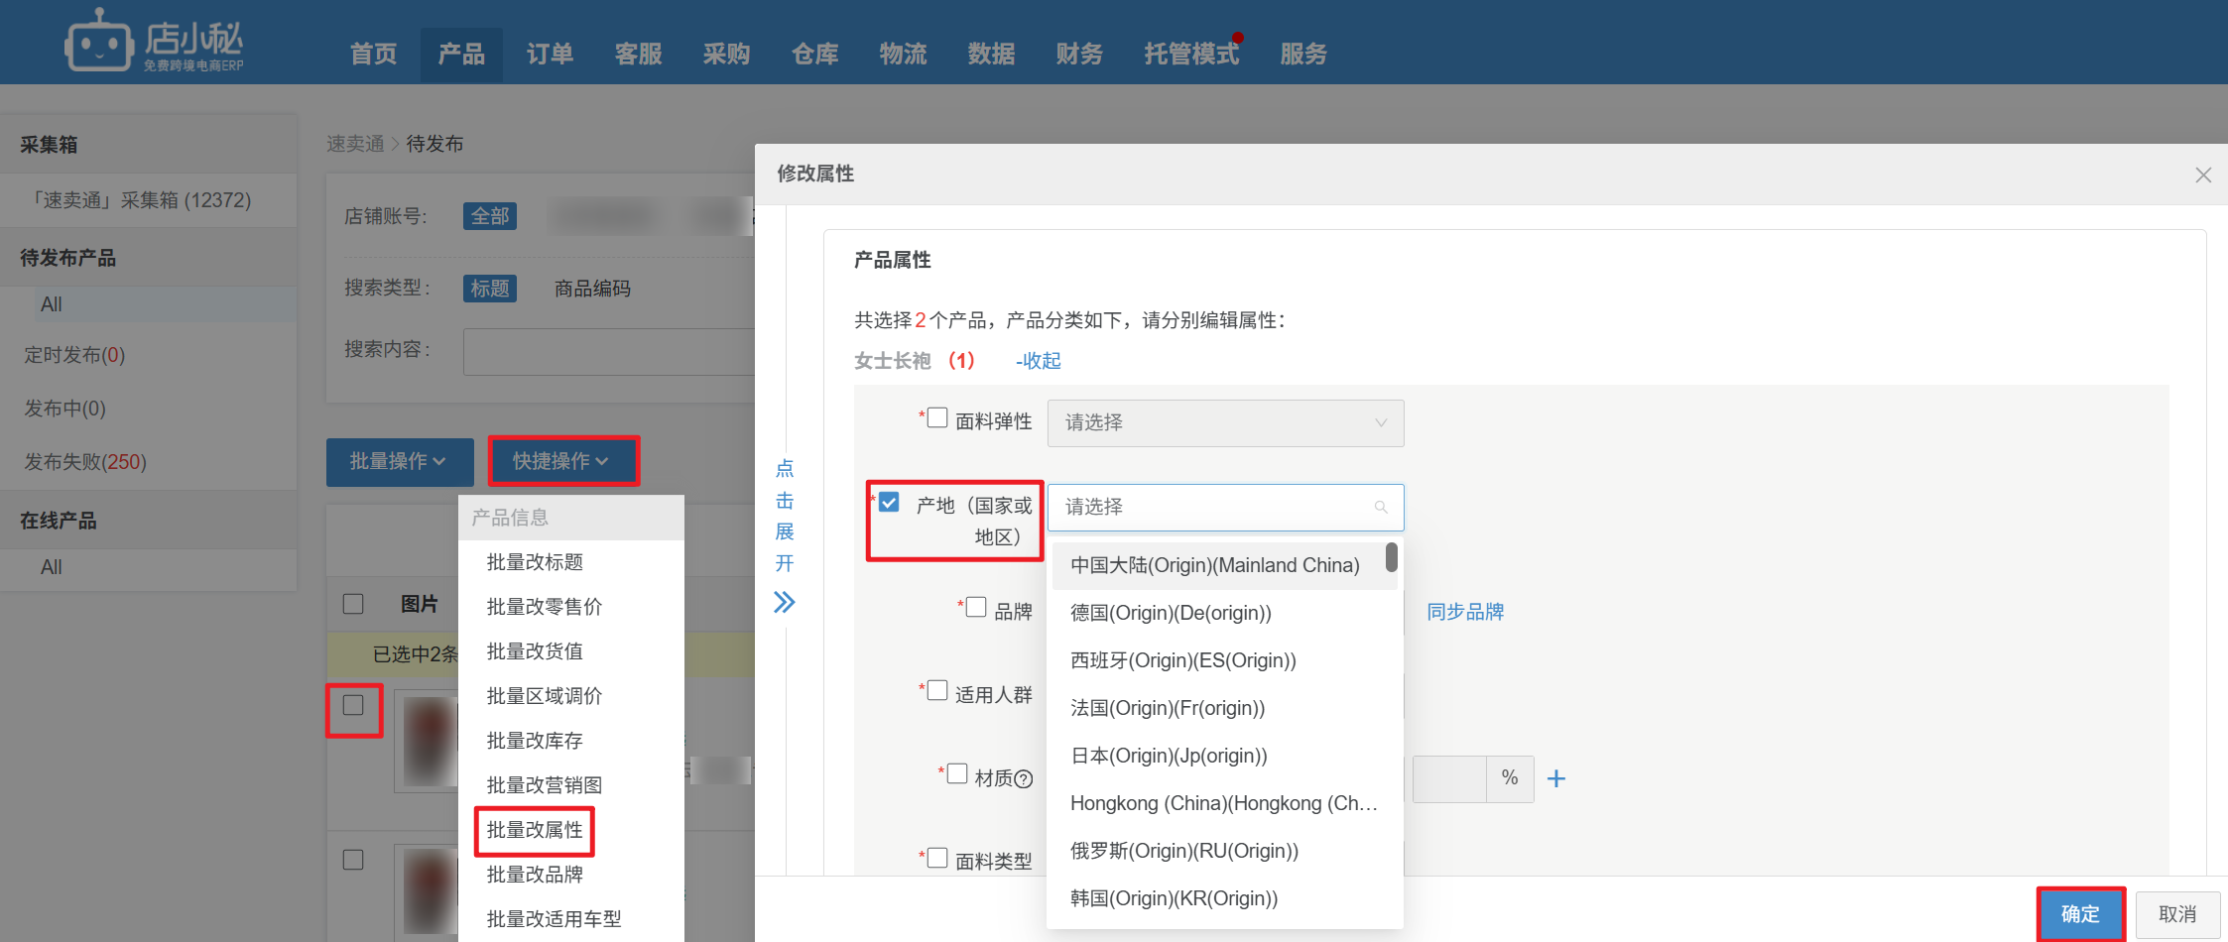Tick the 品牌 attribute checkbox
The width and height of the screenshot is (2228, 942).
(976, 607)
